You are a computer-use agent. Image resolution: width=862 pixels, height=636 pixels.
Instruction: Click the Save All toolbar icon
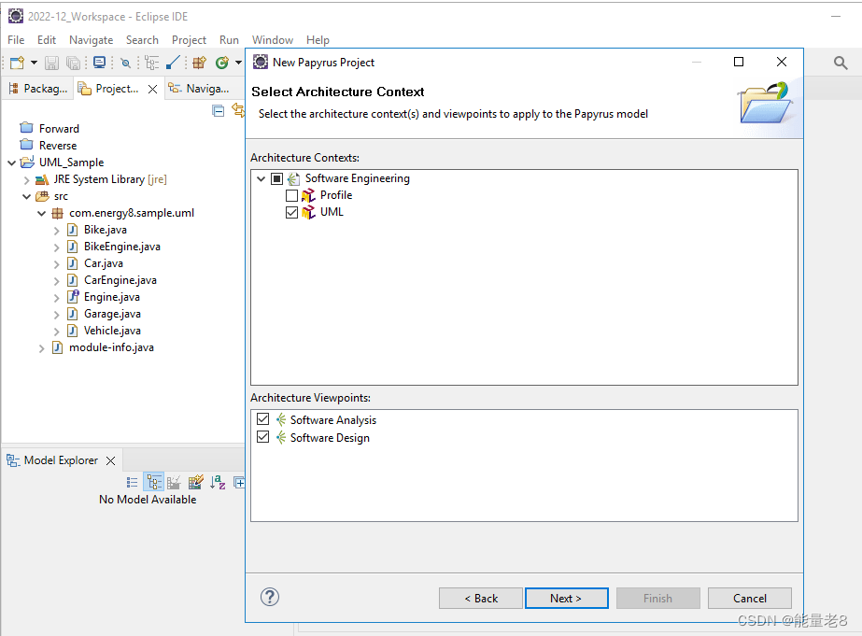(73, 63)
